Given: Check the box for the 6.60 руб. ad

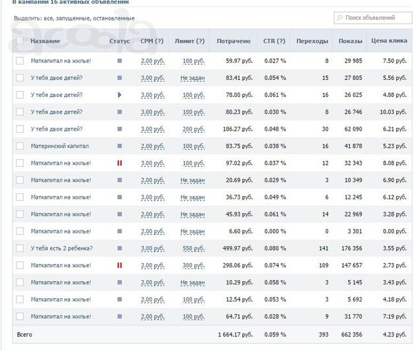Looking at the screenshot, I should [20, 231].
